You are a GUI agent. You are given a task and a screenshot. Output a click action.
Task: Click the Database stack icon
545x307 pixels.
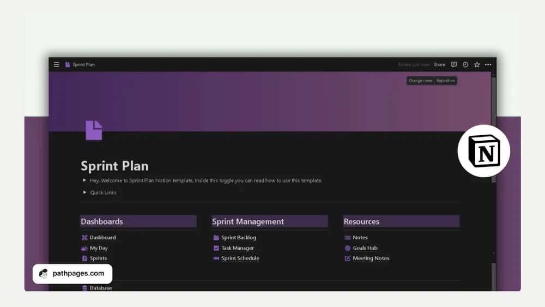coord(84,288)
